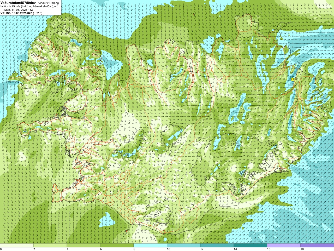Image resolution: width=334 pixels, height=251 pixels.
Task: Click legend scale label 10
Action: click(x=169, y=249)
